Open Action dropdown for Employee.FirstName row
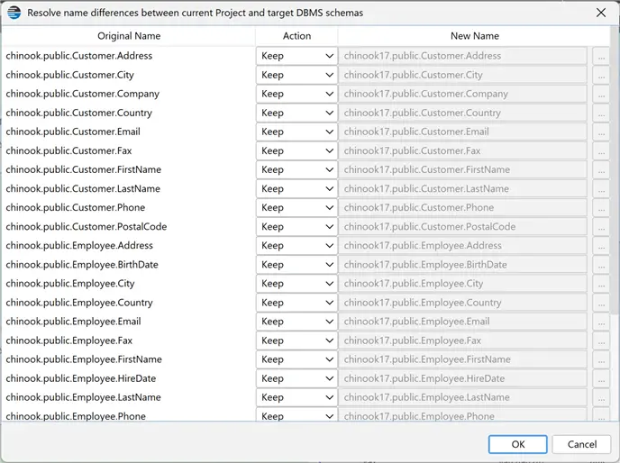Screen dimensions: 620x463 pyautogui.click(x=296, y=359)
